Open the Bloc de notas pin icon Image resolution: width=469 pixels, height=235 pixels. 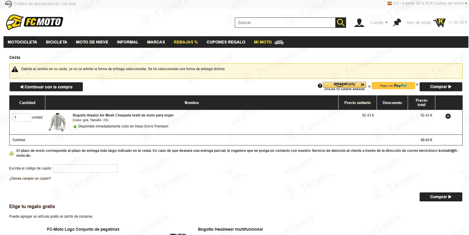397,23
